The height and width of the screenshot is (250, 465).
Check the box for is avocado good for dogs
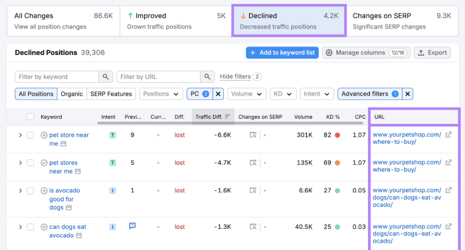pyautogui.click(x=31, y=190)
